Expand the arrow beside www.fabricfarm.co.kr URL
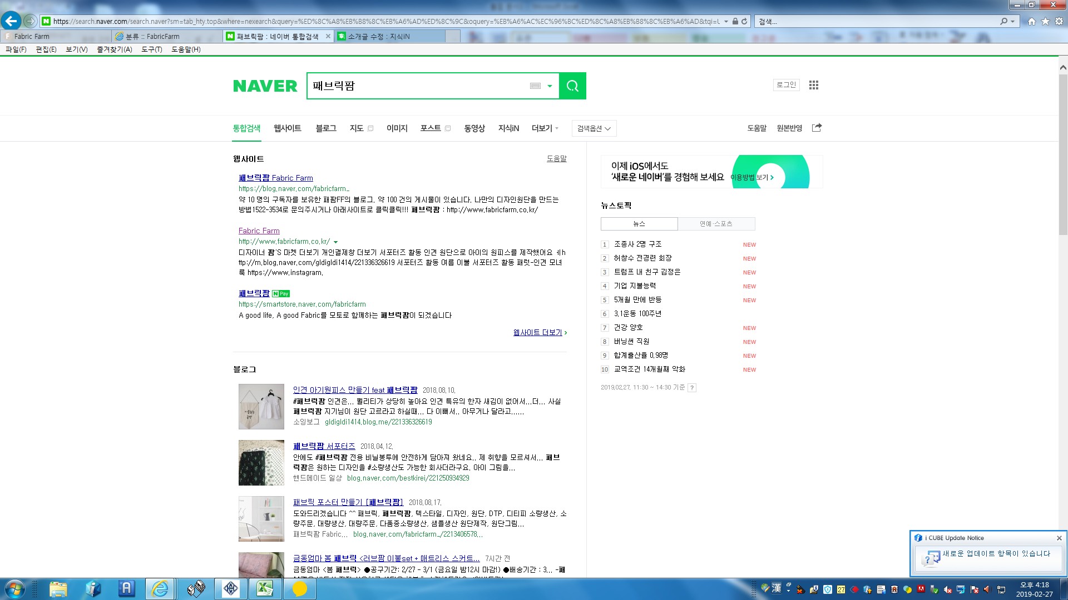The height and width of the screenshot is (600, 1068). click(x=335, y=242)
